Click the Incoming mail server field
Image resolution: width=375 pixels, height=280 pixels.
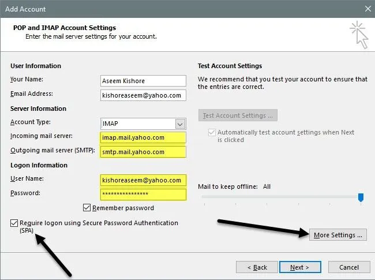click(143, 137)
